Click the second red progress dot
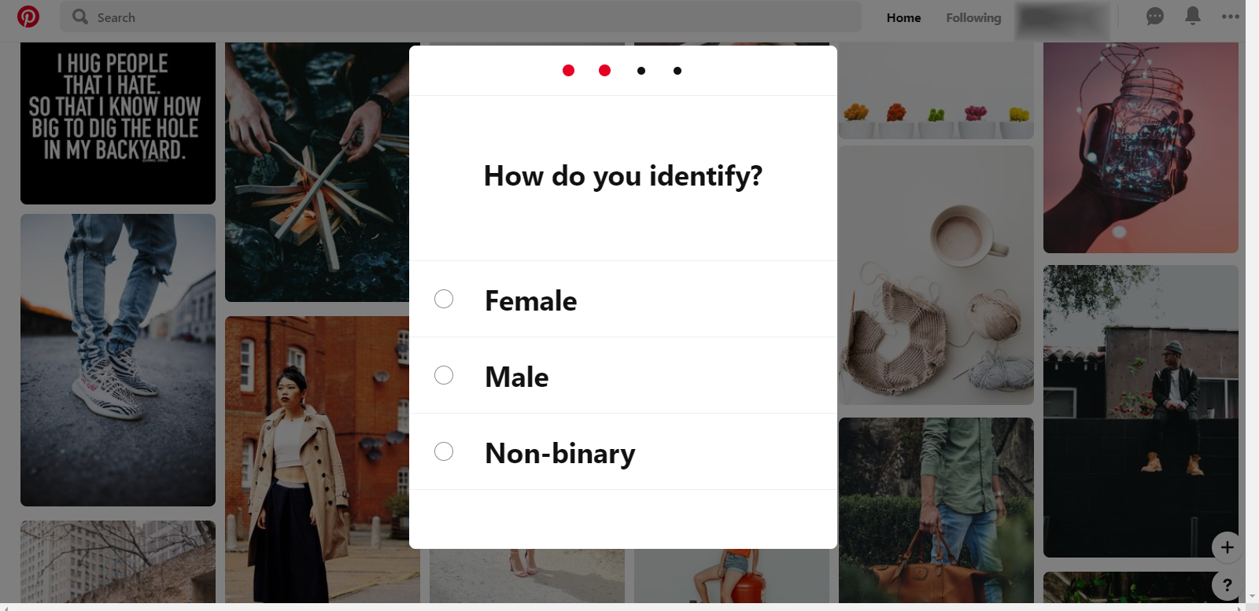This screenshot has height=611, width=1259. (604, 71)
